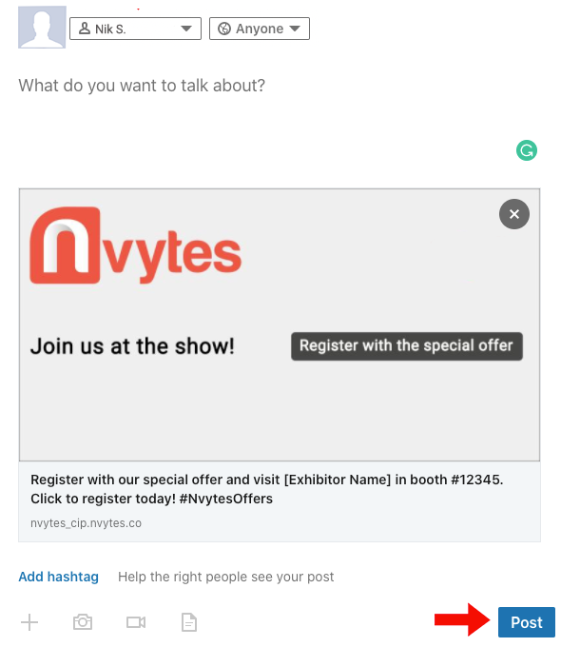This screenshot has height=647, width=561.
Task: Attach a document with the file icon
Action: (x=189, y=622)
